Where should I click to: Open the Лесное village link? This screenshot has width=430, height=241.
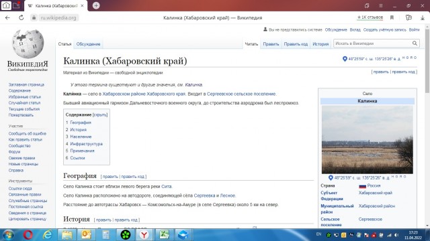pos(227,195)
